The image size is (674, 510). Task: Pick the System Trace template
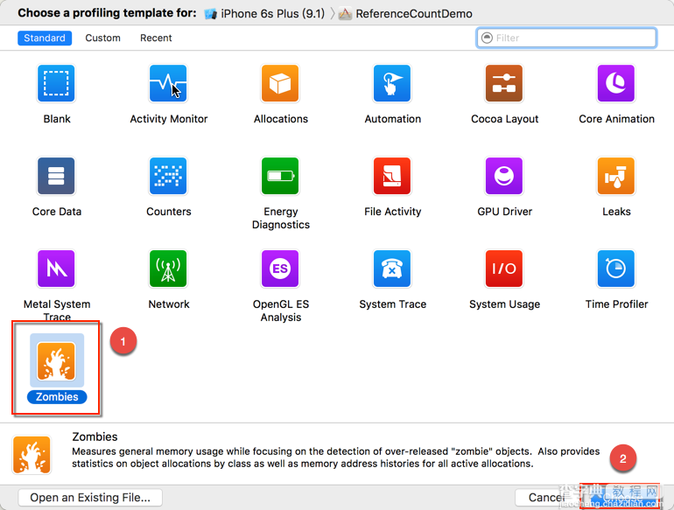click(x=392, y=269)
